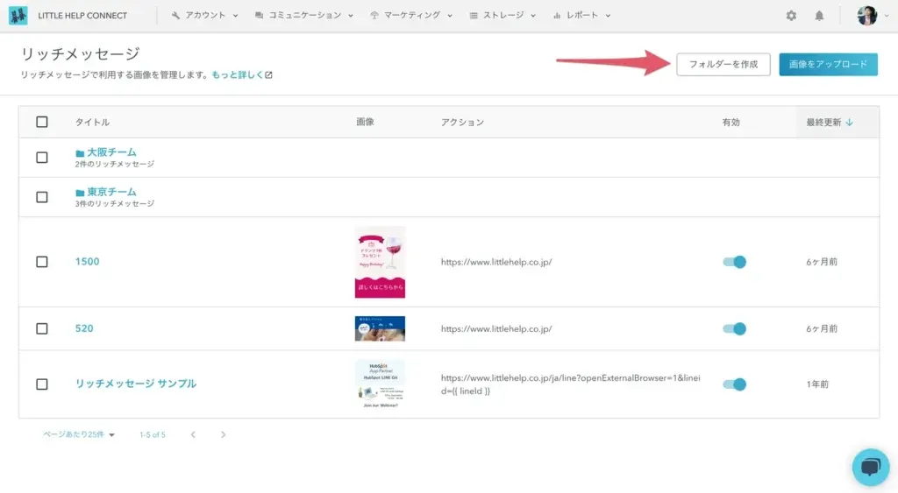Open the アカウント menu dropdown
The image size is (898, 493).
point(205,16)
